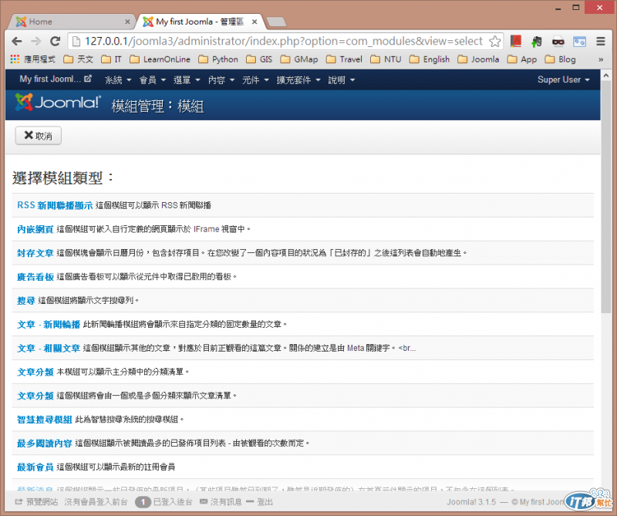Select the 搜尋 module type

pyautogui.click(x=26, y=300)
